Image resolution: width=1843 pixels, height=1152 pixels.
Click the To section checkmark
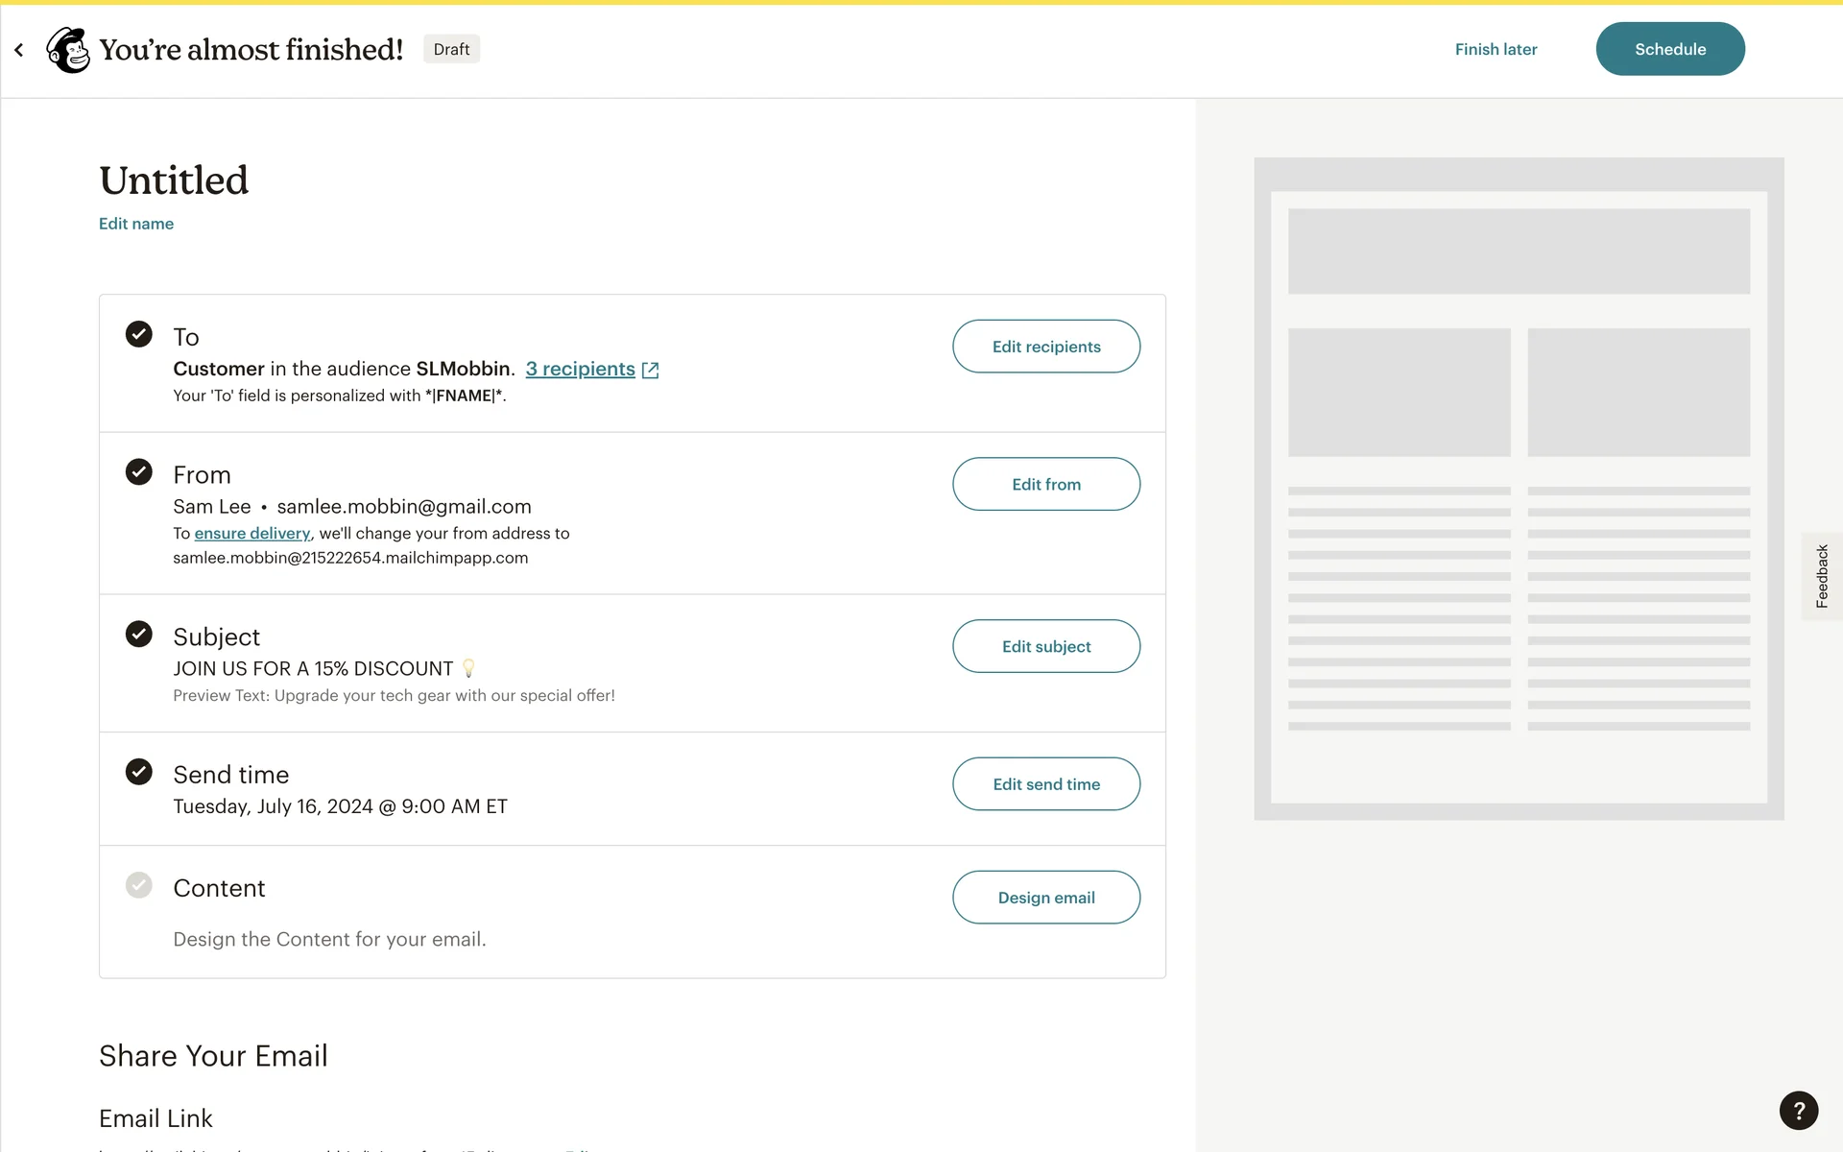139,334
